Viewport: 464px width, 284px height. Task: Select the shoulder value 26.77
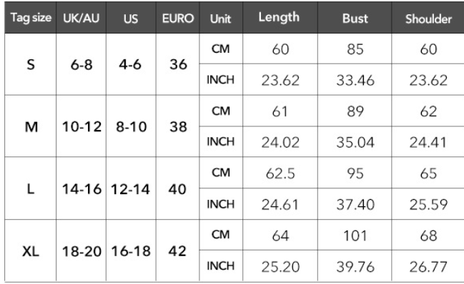(x=428, y=267)
